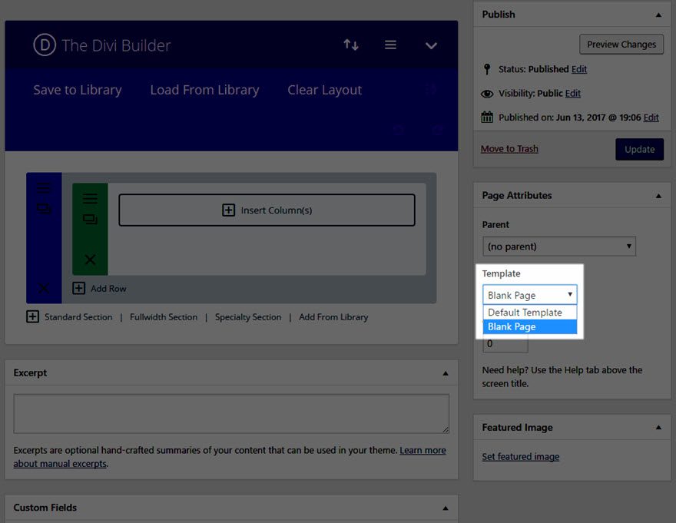Click the Move to Trash link
Screen dimensions: 676x523
click(509, 149)
